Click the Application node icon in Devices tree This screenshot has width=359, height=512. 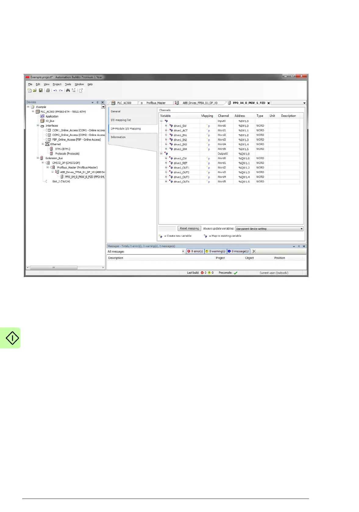click(42, 116)
